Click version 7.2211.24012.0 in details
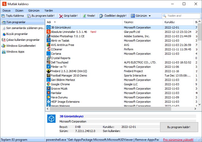This screenshot has height=142, width=202. coord(85,131)
